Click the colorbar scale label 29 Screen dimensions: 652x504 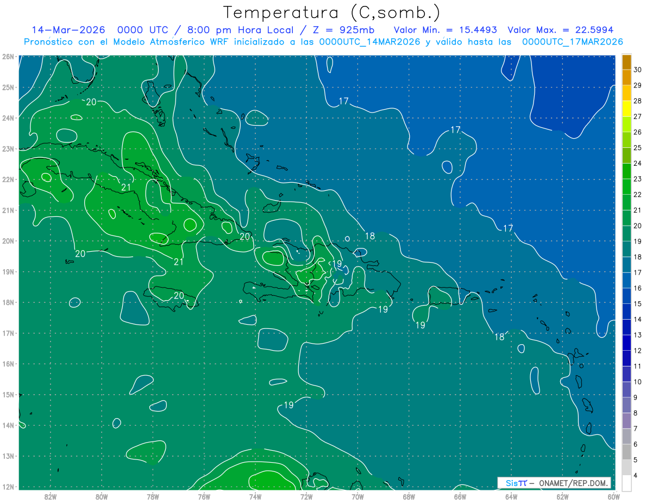pyautogui.click(x=637, y=85)
